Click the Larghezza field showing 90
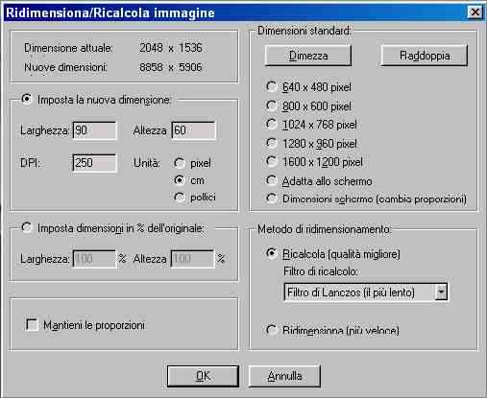This screenshot has width=487, height=398. 94,130
